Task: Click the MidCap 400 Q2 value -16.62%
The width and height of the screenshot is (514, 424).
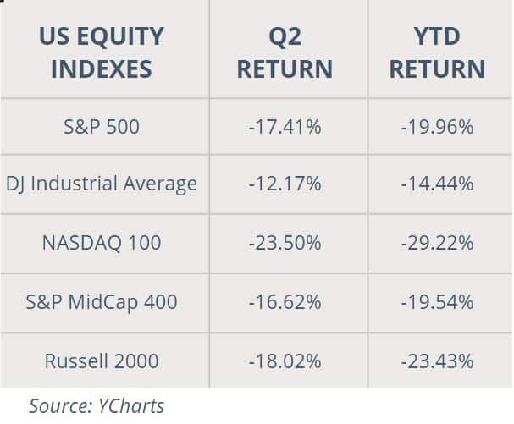Action: (285, 302)
